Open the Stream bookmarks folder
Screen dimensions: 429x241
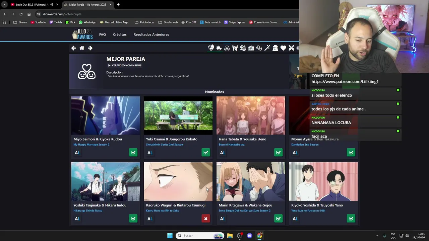20,22
